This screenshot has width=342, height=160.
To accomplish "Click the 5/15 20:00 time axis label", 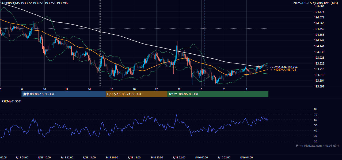I will tap(157, 158).
